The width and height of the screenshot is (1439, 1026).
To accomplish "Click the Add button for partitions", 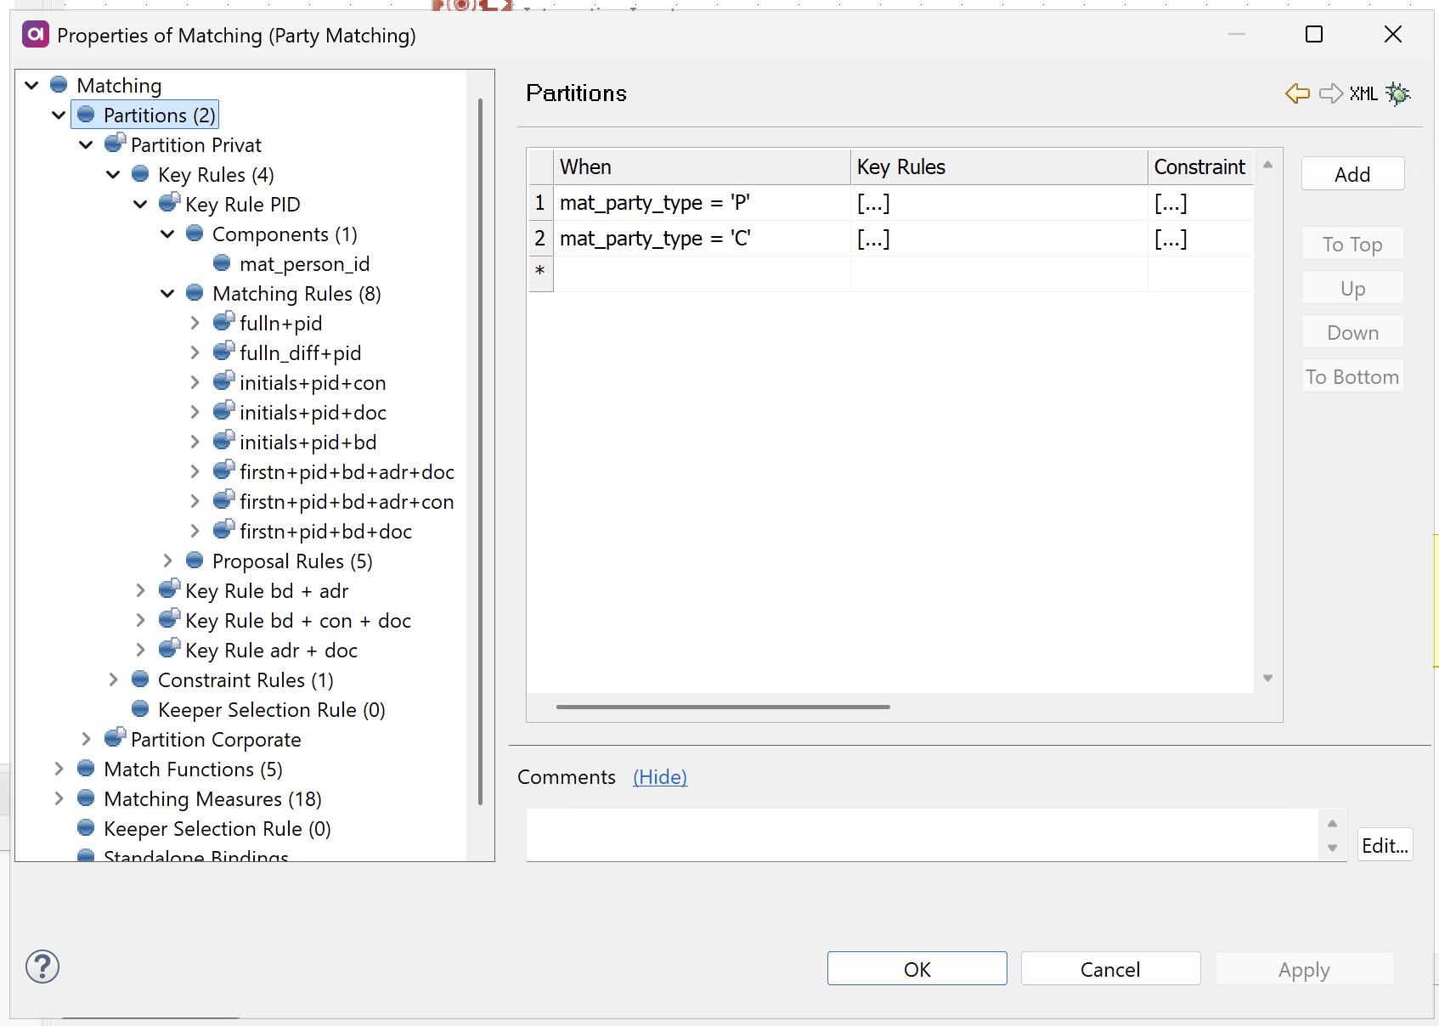I will click(x=1352, y=173).
